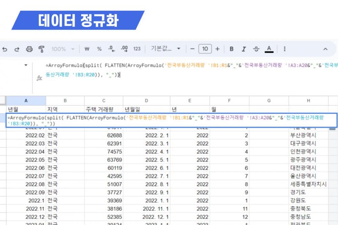Viewport: 338px width, 225px height.
Task: Format as currency with won symbol
Action: [x=87, y=49]
